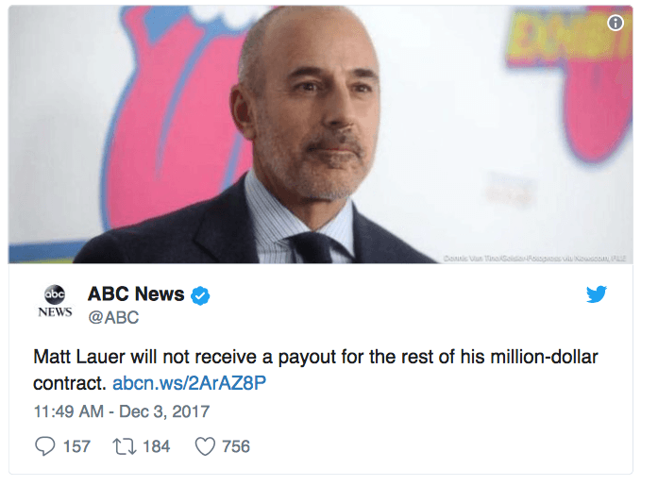
Task: Click the 11:49 AM - Dec 3, 2017 timestamp
Action: point(121,411)
